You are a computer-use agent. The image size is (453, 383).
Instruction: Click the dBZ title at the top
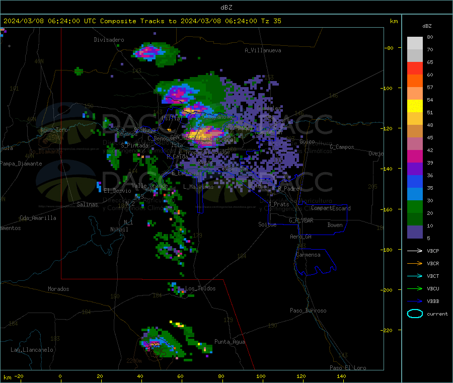click(226, 8)
